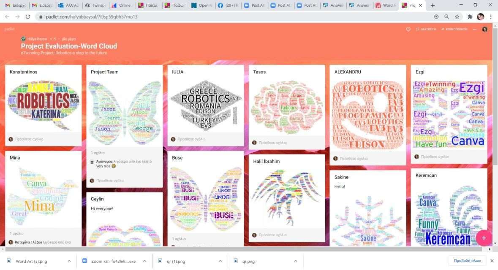Screen dimensions: 498x270
Task: Open IULIA's graduation cap word cloud
Action: coord(206,105)
